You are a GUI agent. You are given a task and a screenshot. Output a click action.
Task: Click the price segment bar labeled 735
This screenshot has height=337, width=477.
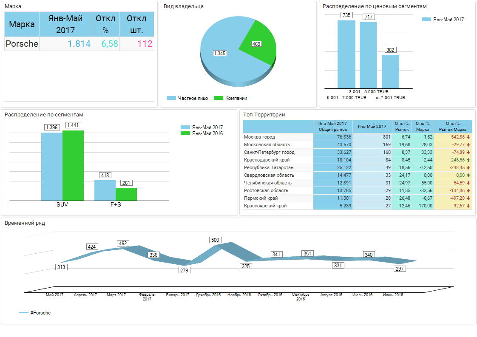coord(346,54)
